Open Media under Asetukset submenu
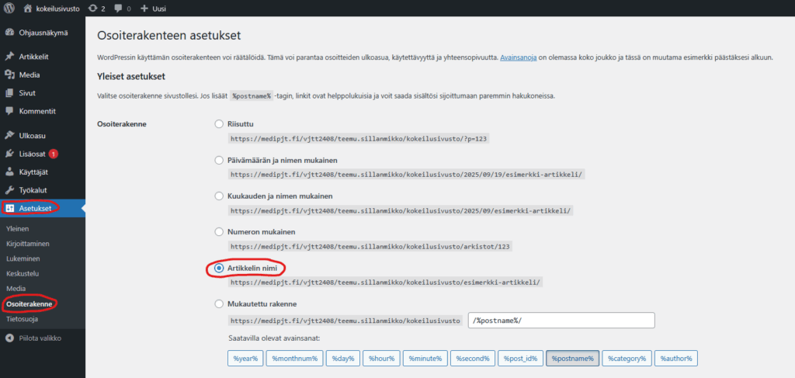The image size is (795, 378). click(16, 288)
